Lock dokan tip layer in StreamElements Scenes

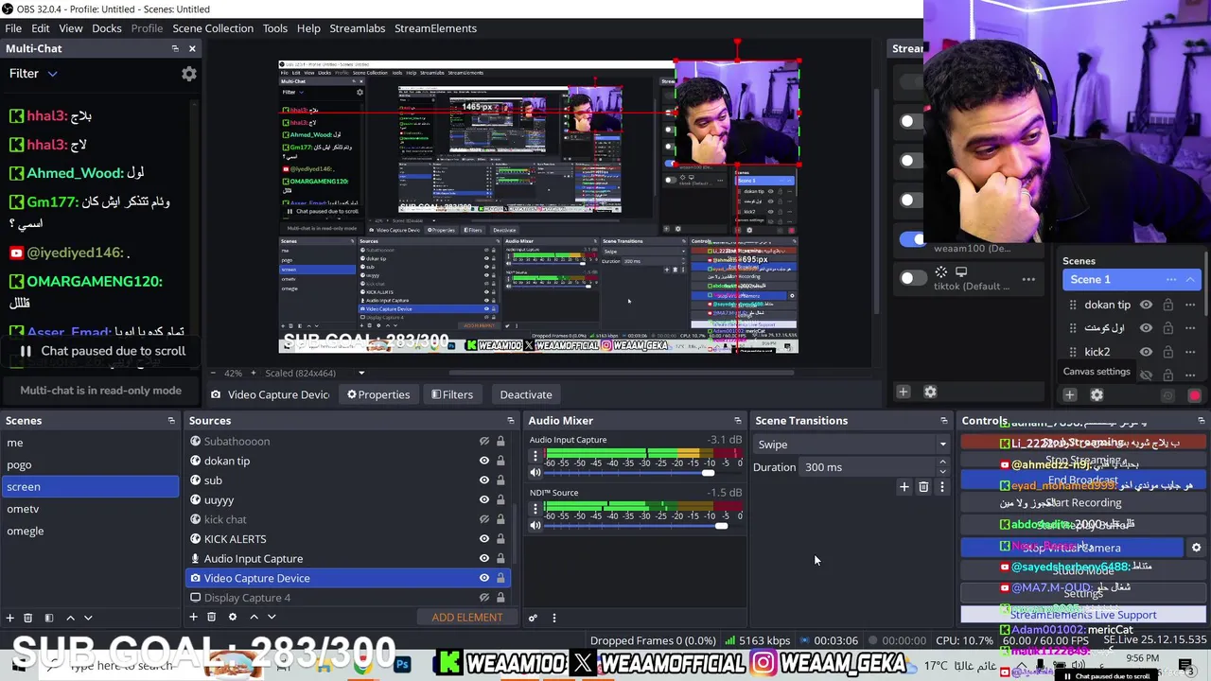click(x=1168, y=305)
